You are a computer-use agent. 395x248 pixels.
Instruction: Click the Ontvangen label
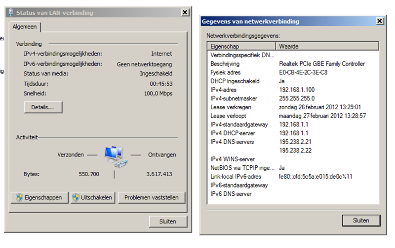click(x=162, y=155)
